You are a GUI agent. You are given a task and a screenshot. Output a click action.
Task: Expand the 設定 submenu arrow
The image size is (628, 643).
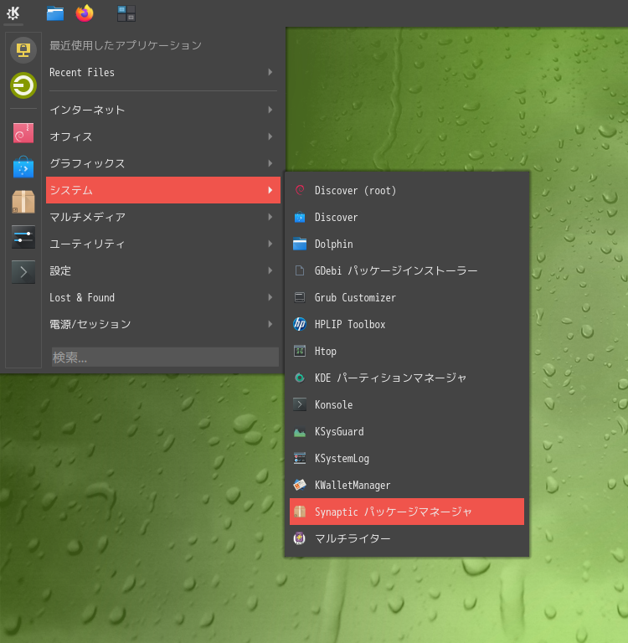tap(270, 270)
